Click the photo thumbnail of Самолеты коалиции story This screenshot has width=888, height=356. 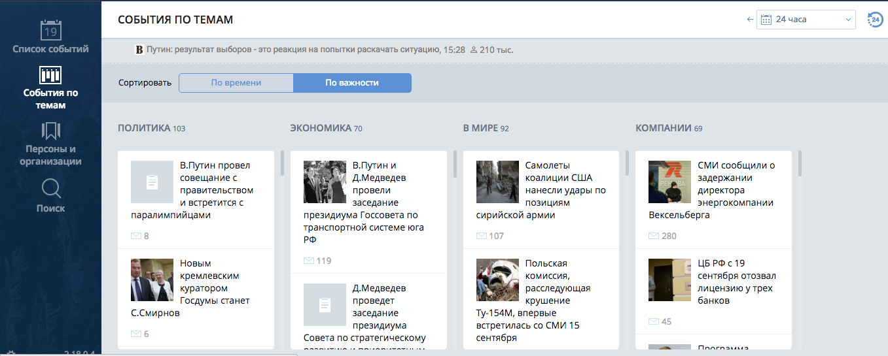(x=497, y=182)
